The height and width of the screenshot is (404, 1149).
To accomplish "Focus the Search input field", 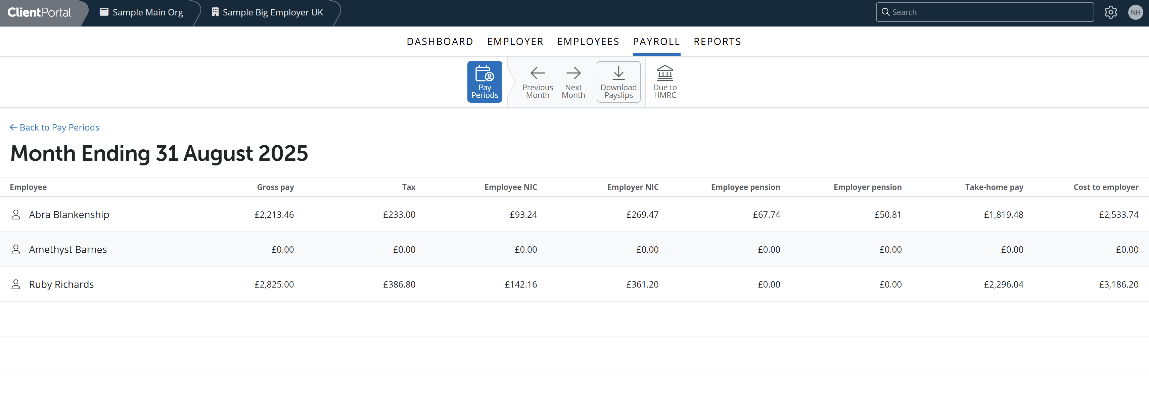I will click(x=984, y=12).
